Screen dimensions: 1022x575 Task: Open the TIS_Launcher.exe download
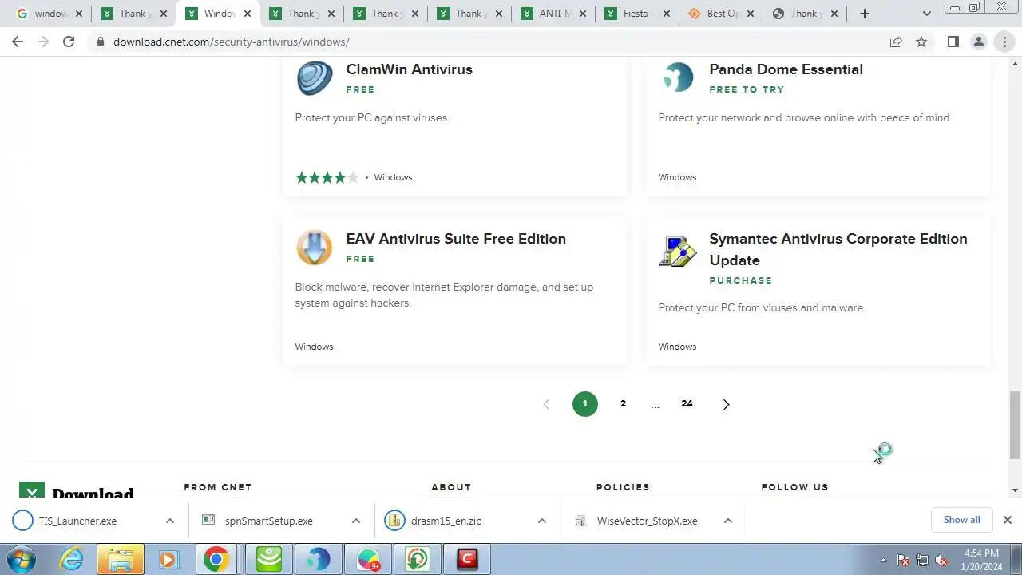77,521
